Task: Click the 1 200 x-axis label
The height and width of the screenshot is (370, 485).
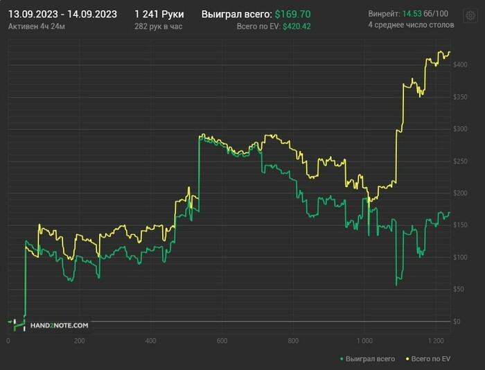Action: coord(436,341)
